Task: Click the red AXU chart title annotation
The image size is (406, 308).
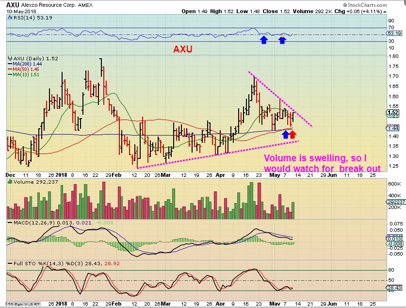Action: (x=182, y=49)
